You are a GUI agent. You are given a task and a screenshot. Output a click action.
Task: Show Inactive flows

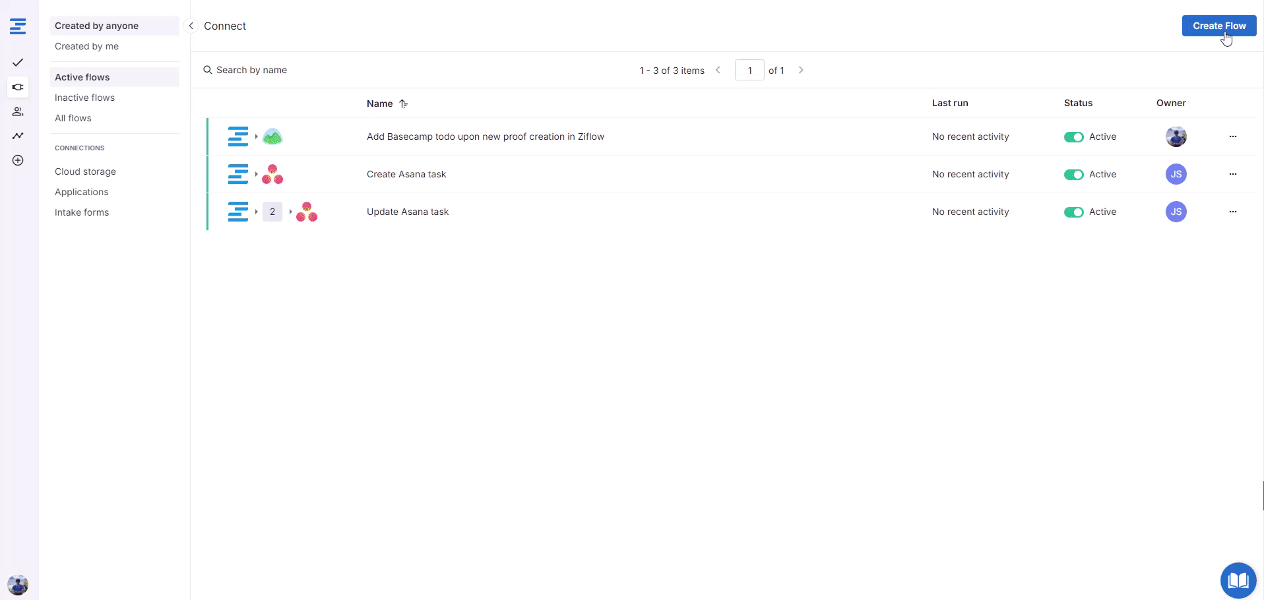pyautogui.click(x=84, y=98)
